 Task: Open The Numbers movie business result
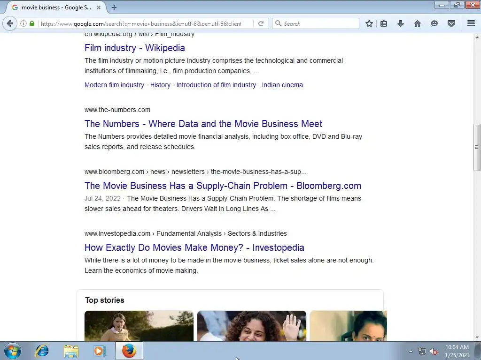(x=203, y=124)
